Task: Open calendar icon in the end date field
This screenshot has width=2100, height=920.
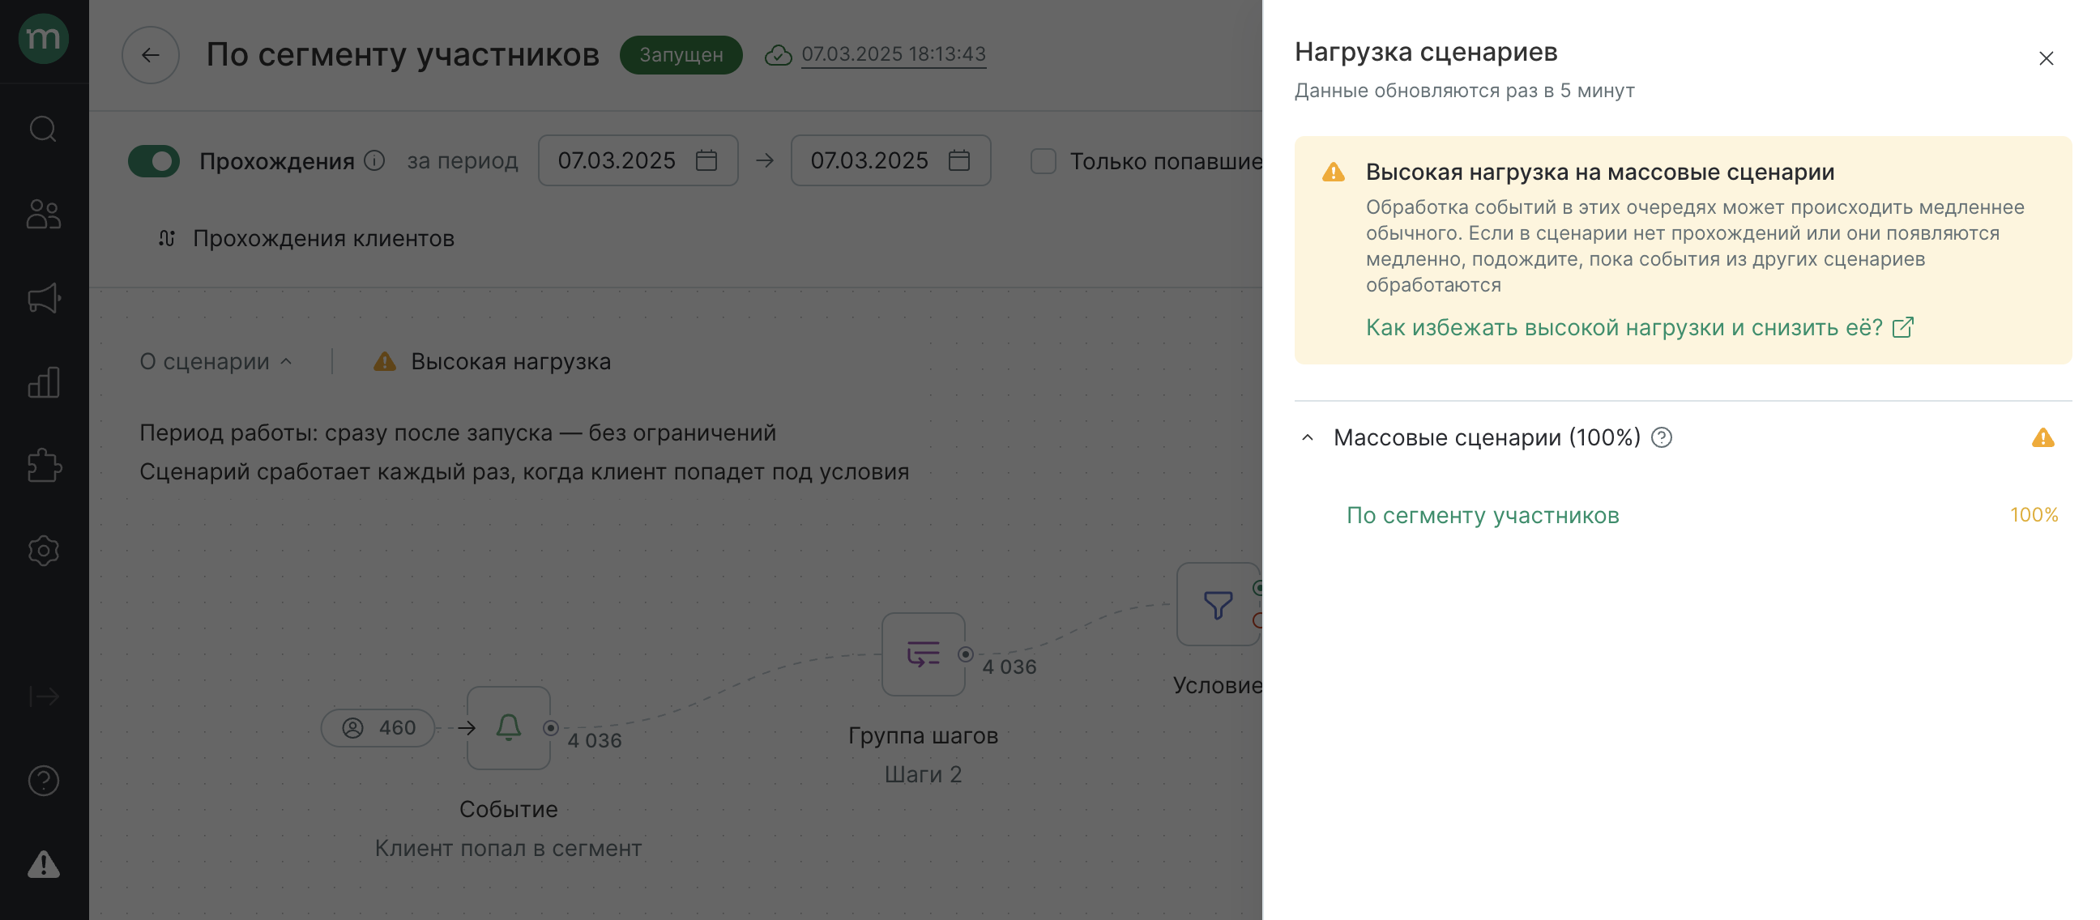Action: pos(958,160)
